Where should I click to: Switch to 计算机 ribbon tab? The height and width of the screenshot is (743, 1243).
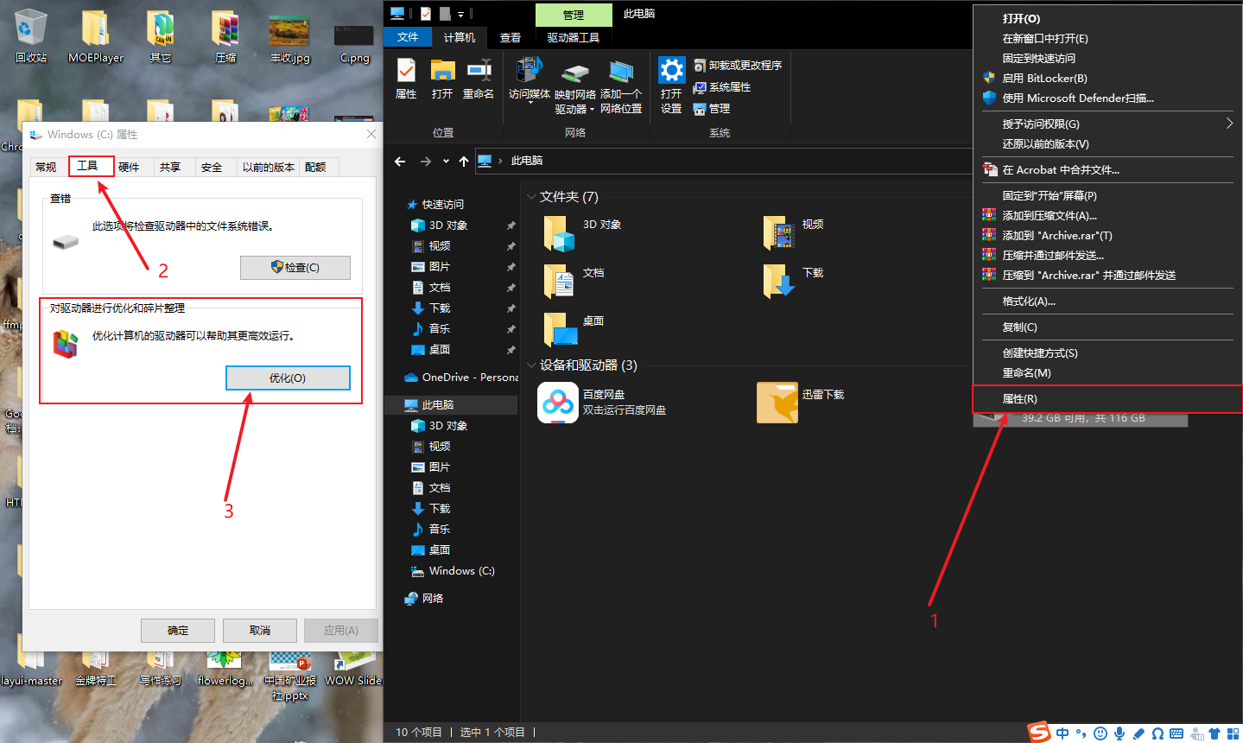[x=460, y=37]
